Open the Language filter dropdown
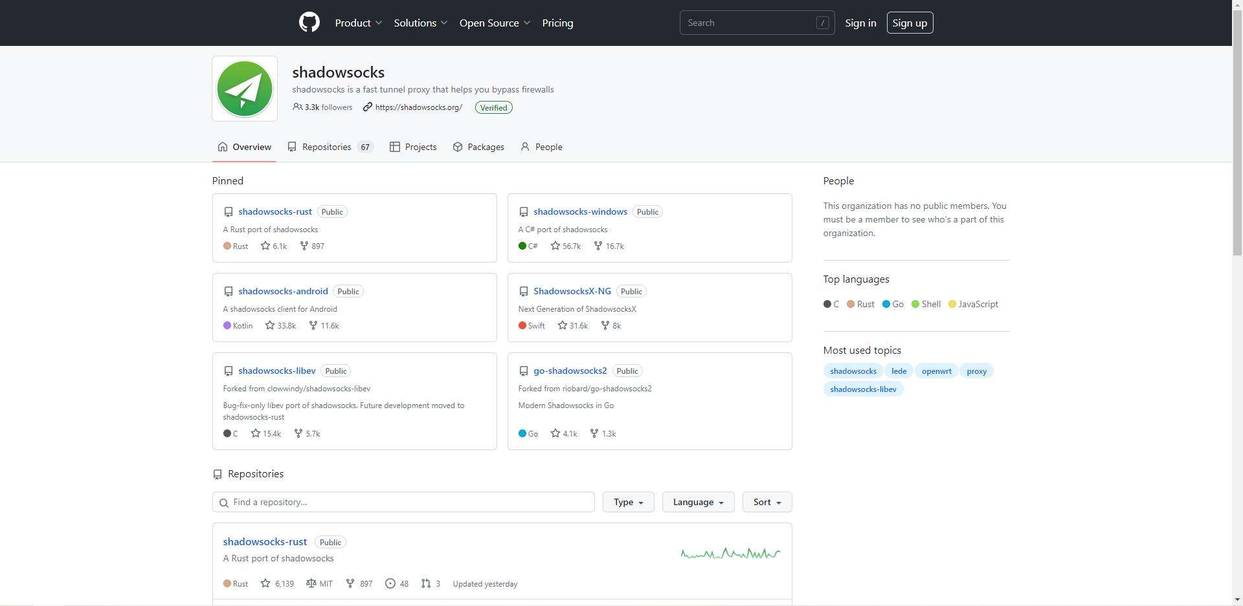 (698, 502)
